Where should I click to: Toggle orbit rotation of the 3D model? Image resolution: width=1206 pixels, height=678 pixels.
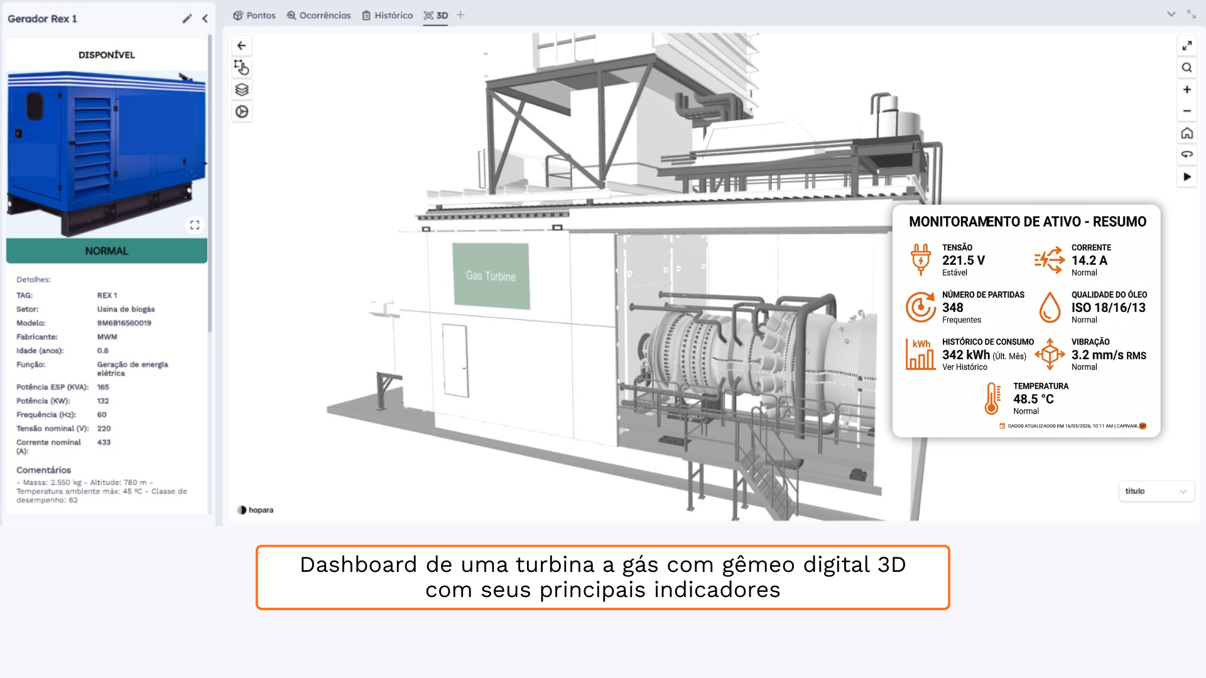tap(1187, 154)
